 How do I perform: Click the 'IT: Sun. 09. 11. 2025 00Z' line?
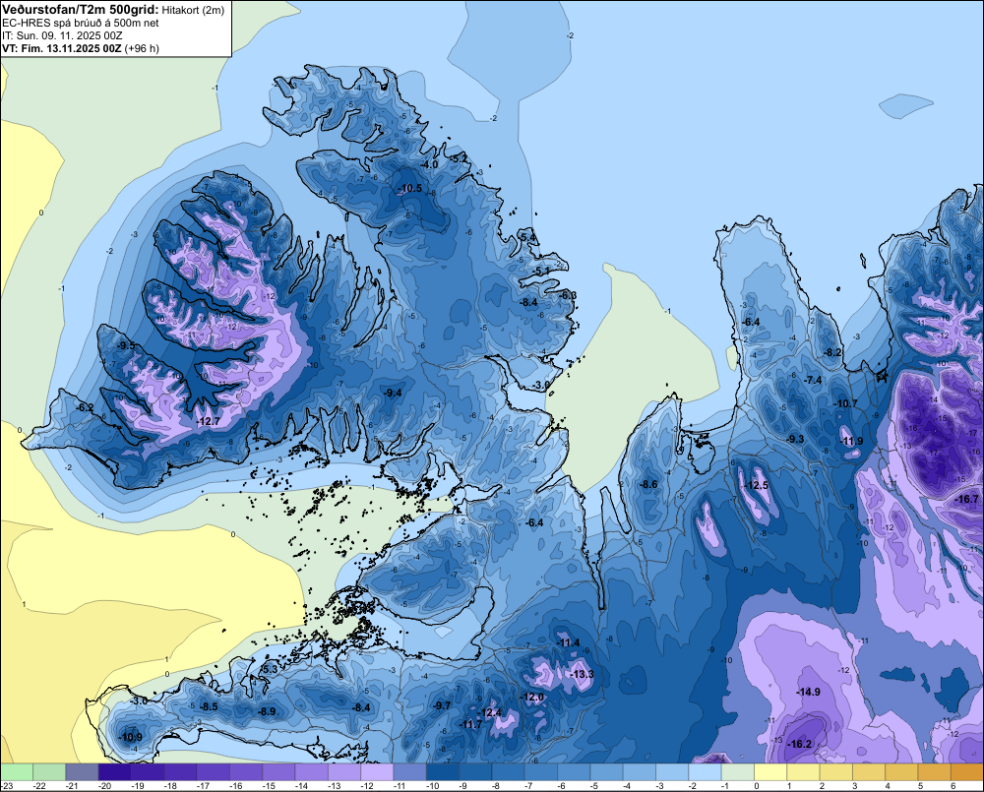[x=62, y=35]
